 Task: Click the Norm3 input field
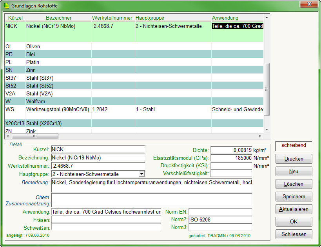tap(220, 227)
